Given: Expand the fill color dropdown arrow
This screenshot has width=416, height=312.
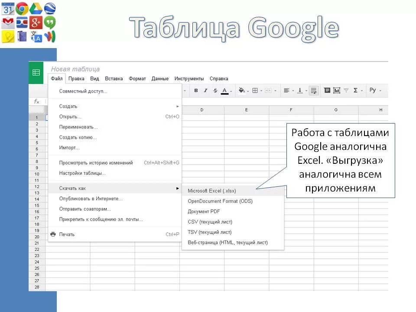Looking at the screenshot, I should tap(248, 91).
